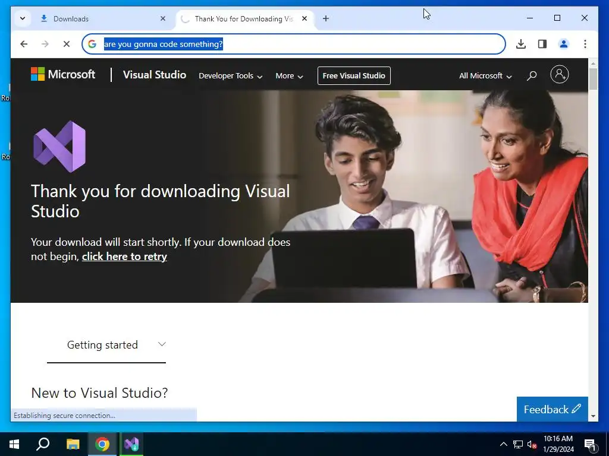Viewport: 609px width, 456px height.
Task: Switch to the Downloads tab
Action: (102, 18)
